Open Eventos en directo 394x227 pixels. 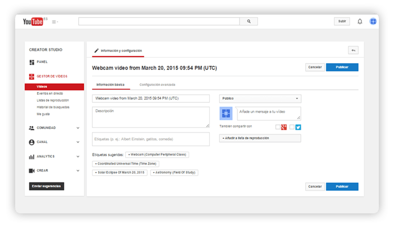click(x=50, y=93)
